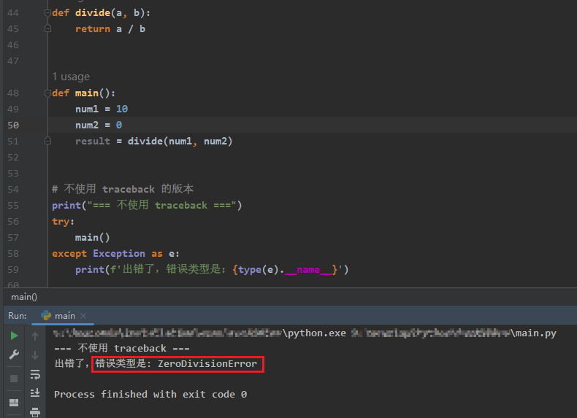Click 'python.exe' in the console command line
Viewport: 577px width, 418px height.
click(x=317, y=333)
